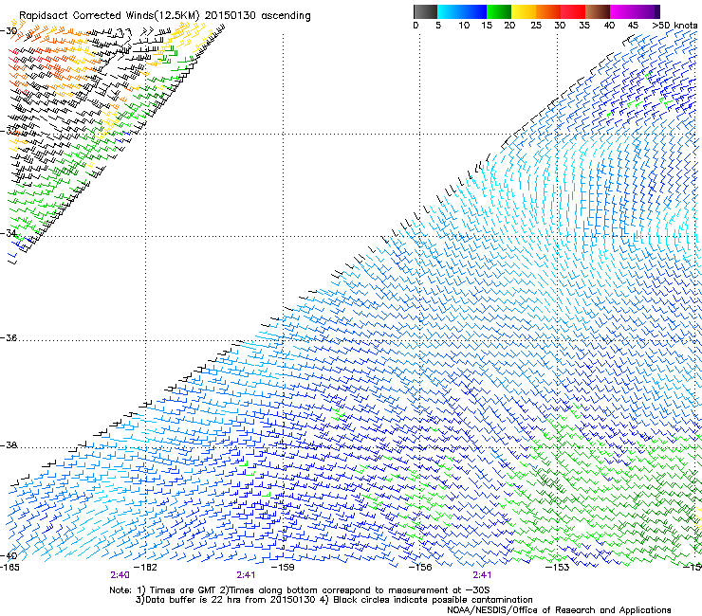Click the title 'Rapidscat Corrected Winds(12.5KM) 20150130 ascending'

(165, 16)
